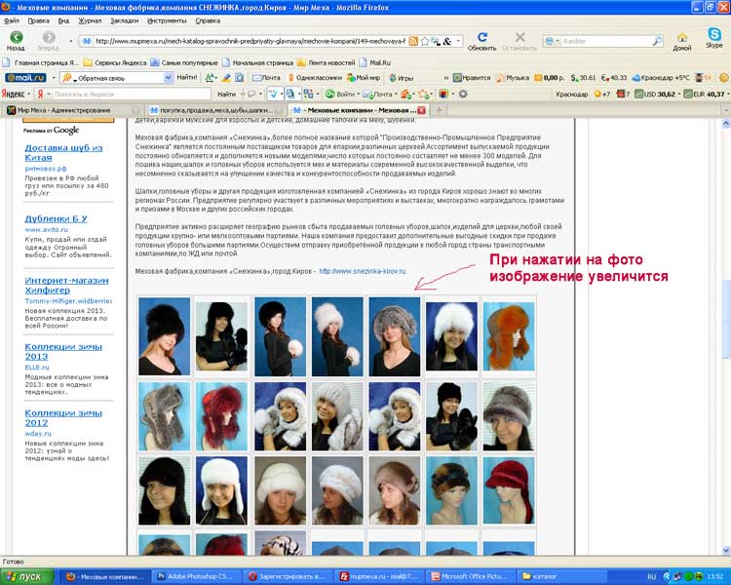Open the Инструменты menu

[167, 20]
